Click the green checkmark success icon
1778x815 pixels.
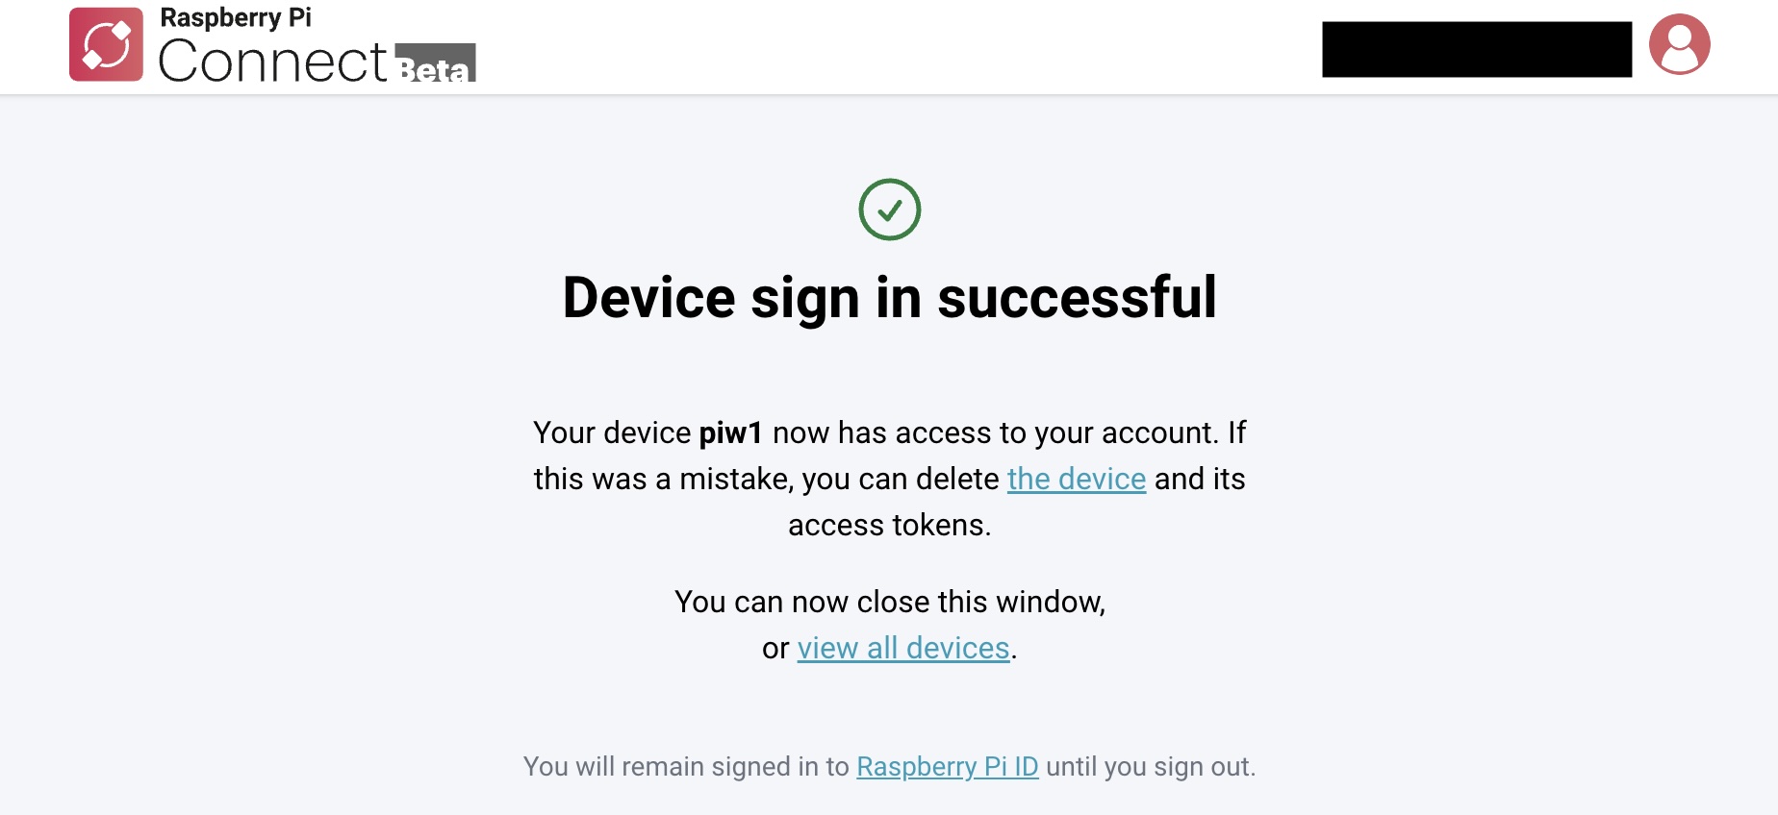click(x=890, y=208)
